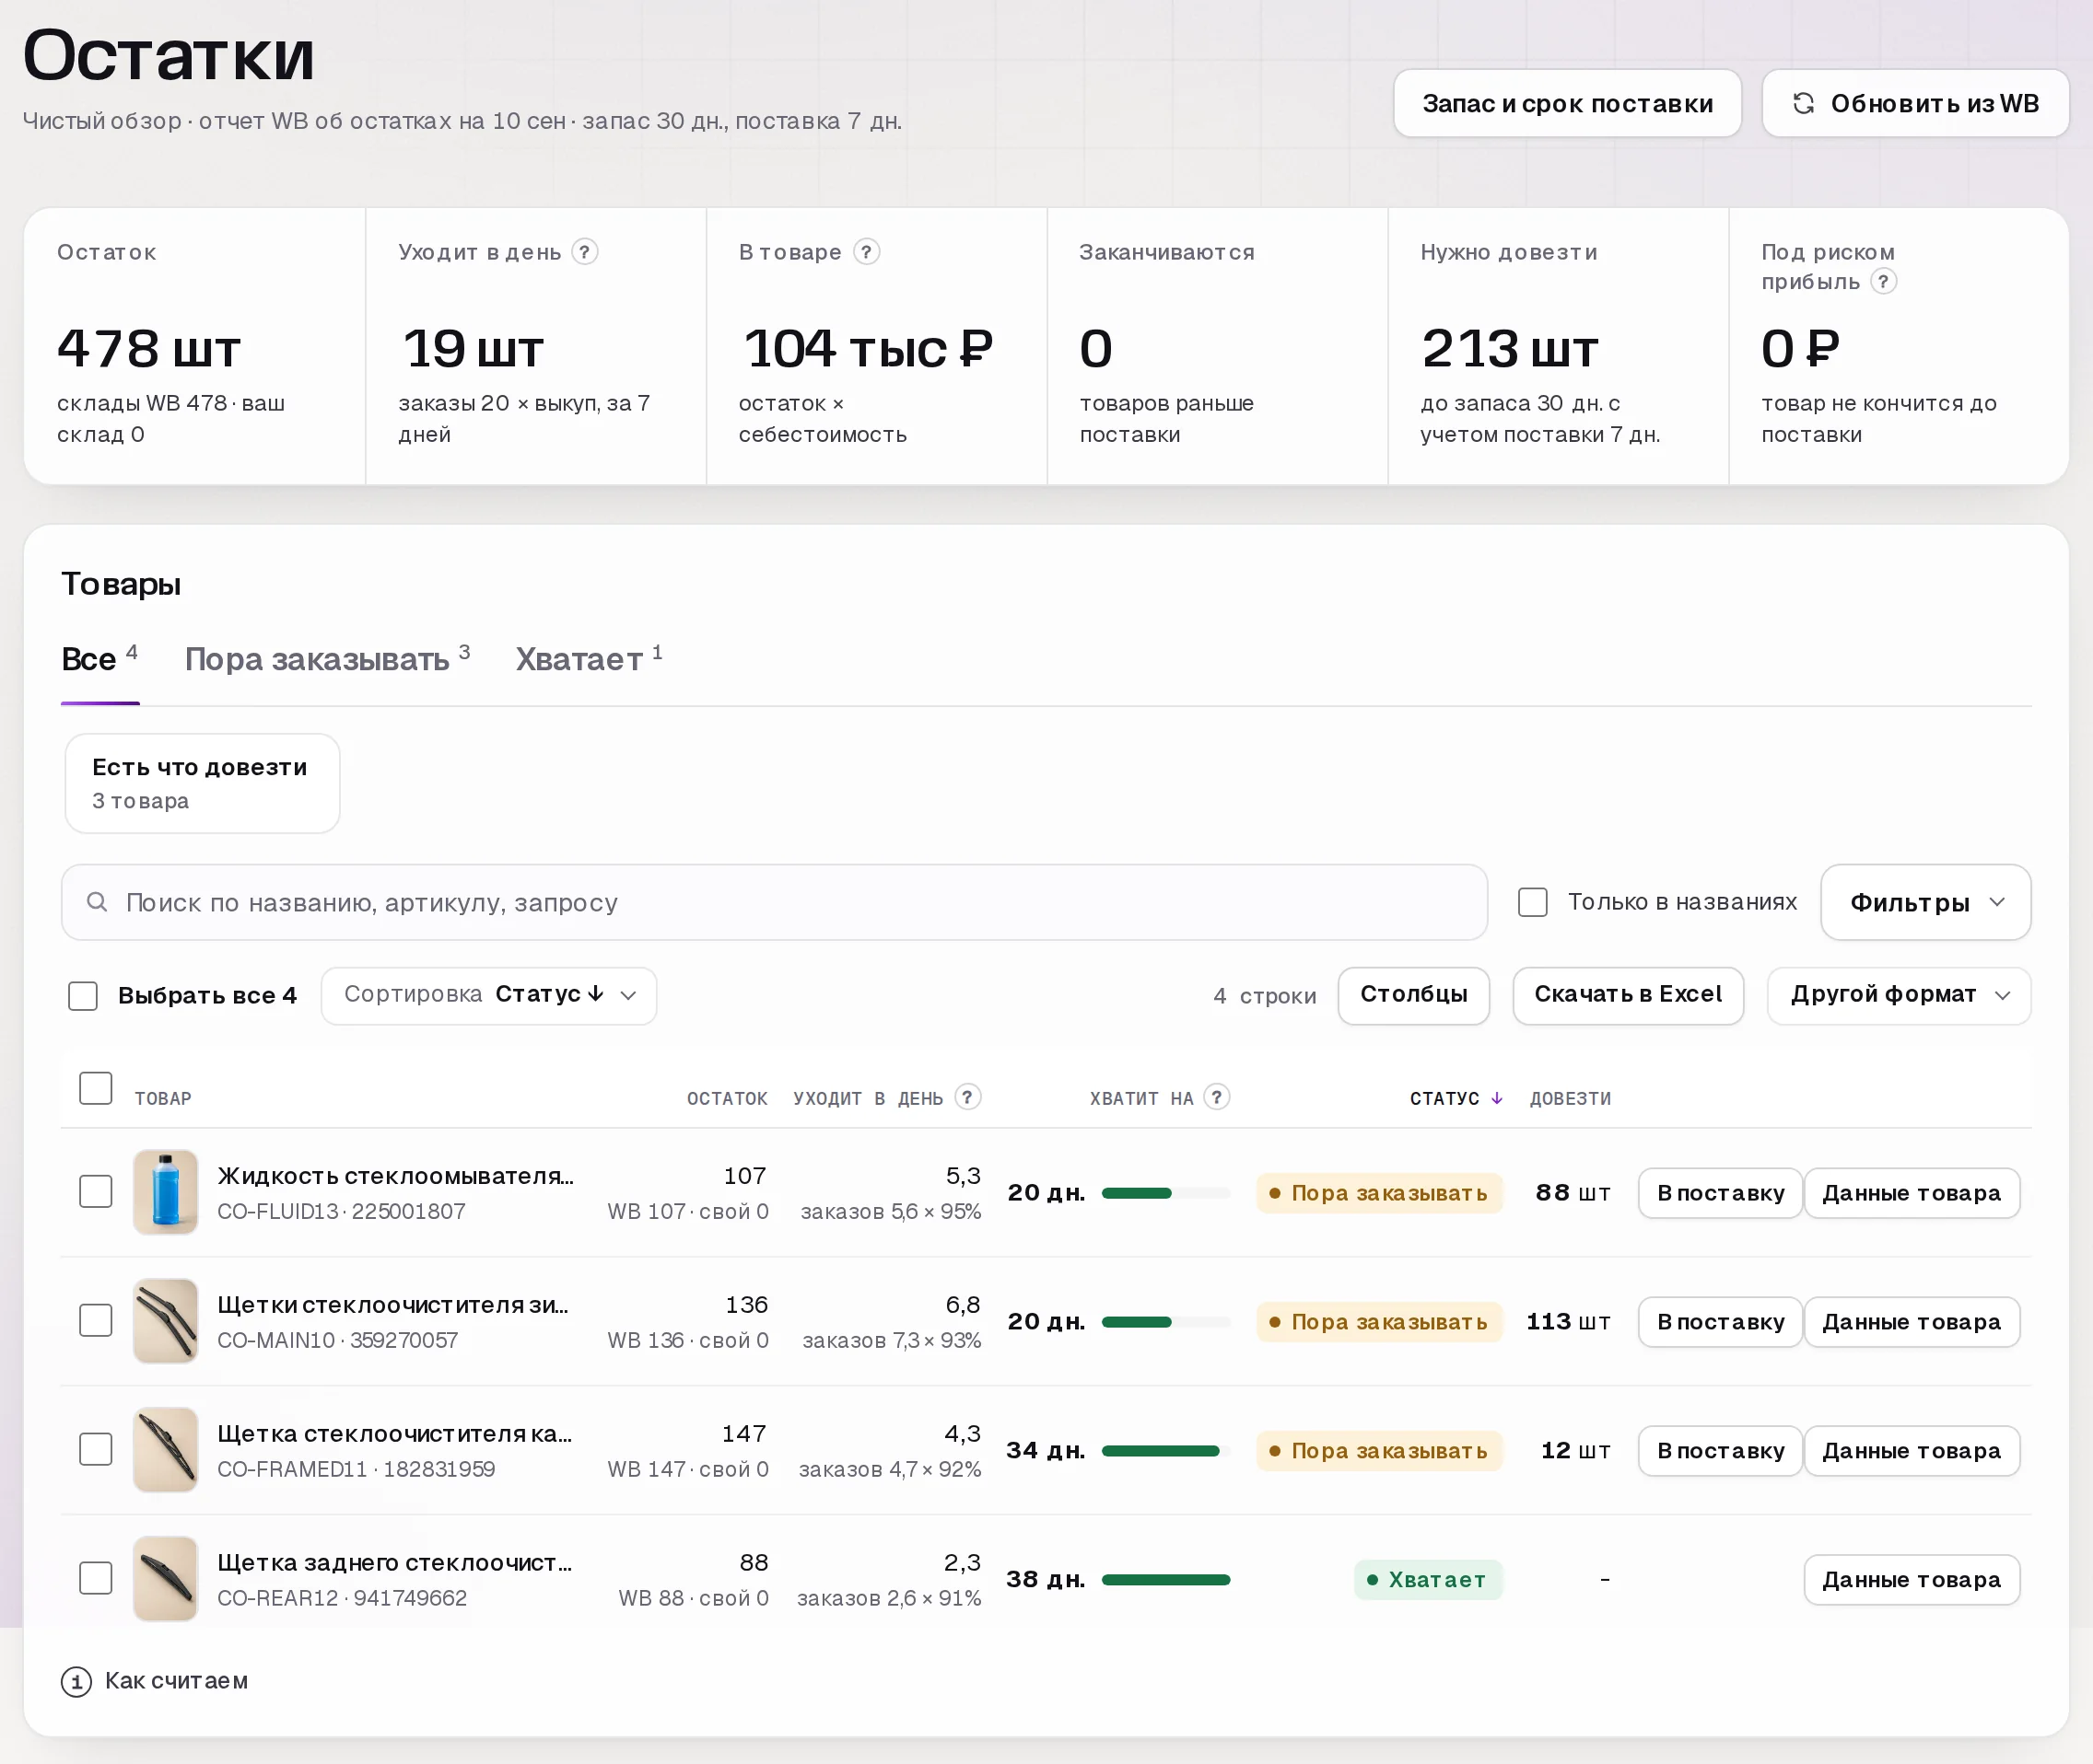The height and width of the screenshot is (1764, 2093).
Task: Click the 20 дн. progress bar for CO-FLUID13
Action: [x=1165, y=1193]
